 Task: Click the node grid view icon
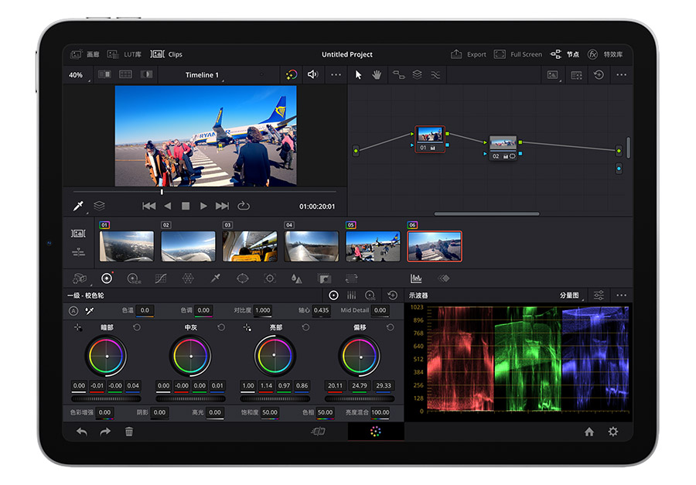point(576,75)
